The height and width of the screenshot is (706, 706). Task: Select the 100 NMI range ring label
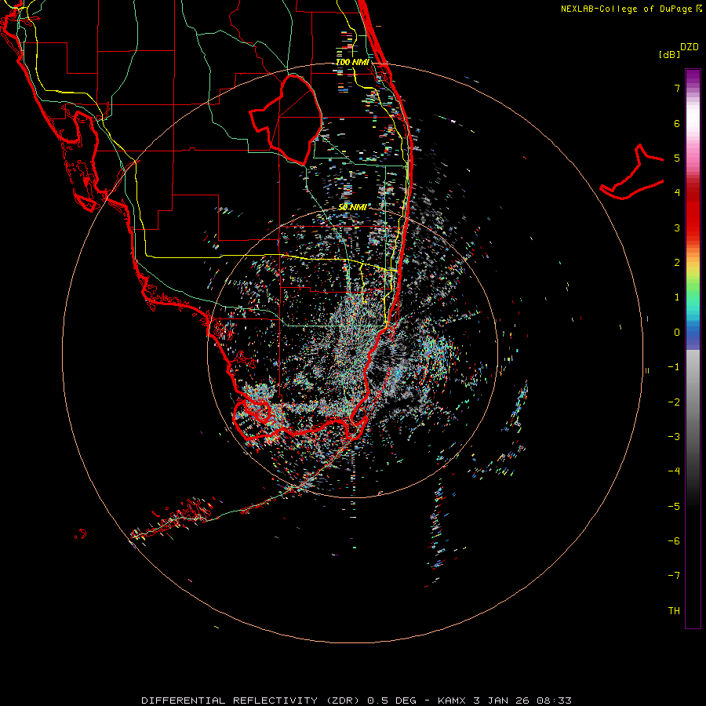tap(352, 62)
